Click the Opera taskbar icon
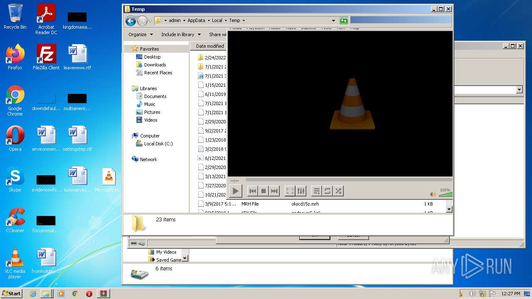 tap(89, 294)
